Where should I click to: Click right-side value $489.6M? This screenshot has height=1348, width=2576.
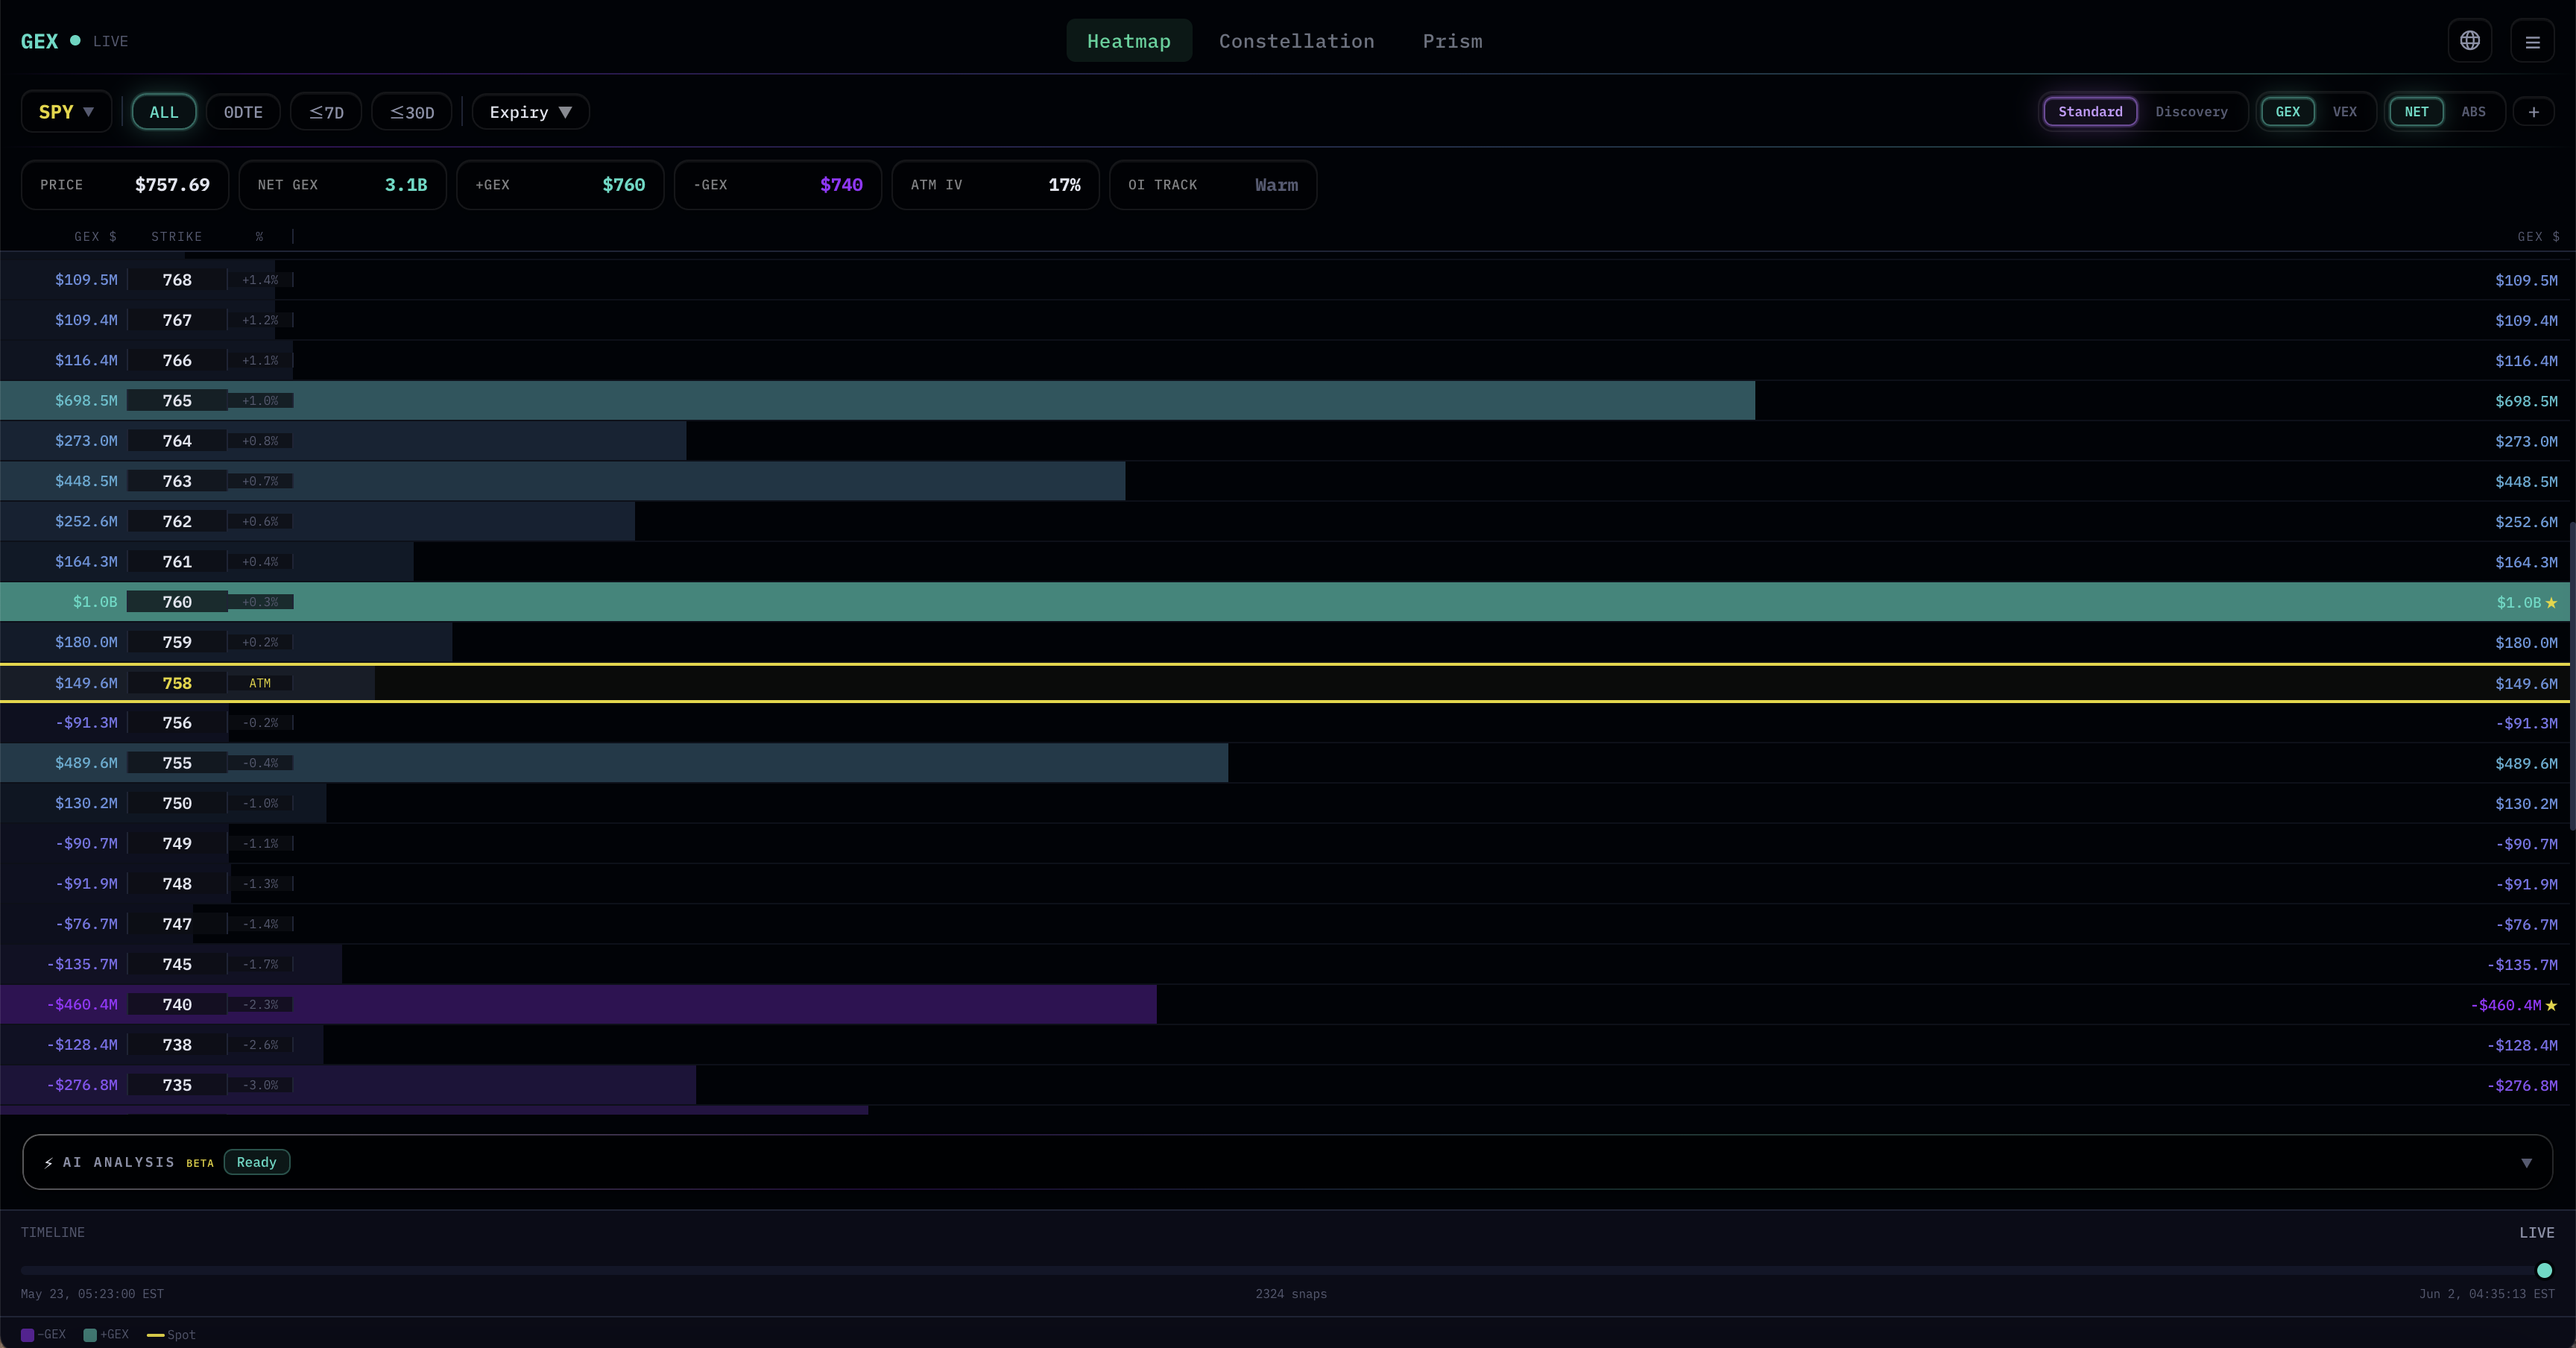[x=2526, y=764]
